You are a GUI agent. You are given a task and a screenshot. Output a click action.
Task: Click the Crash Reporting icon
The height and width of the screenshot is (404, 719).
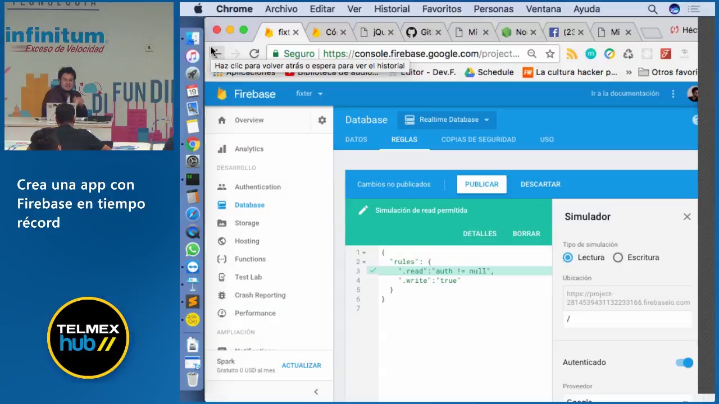pyautogui.click(x=222, y=295)
